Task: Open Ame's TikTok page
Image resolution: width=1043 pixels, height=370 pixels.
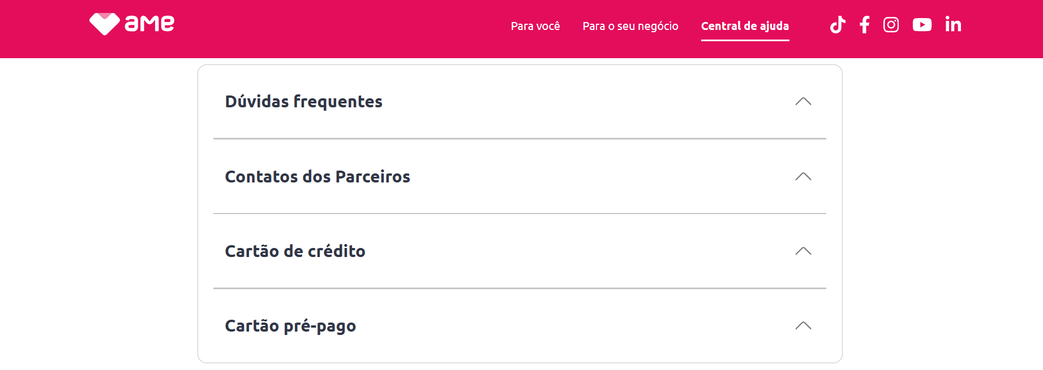Action: tap(838, 25)
